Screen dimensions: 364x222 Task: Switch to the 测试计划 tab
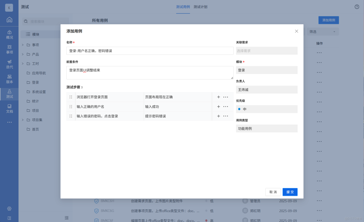pyautogui.click(x=201, y=7)
